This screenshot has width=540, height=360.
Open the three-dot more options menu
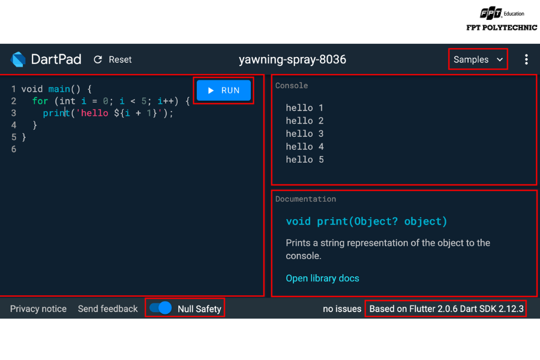(526, 59)
